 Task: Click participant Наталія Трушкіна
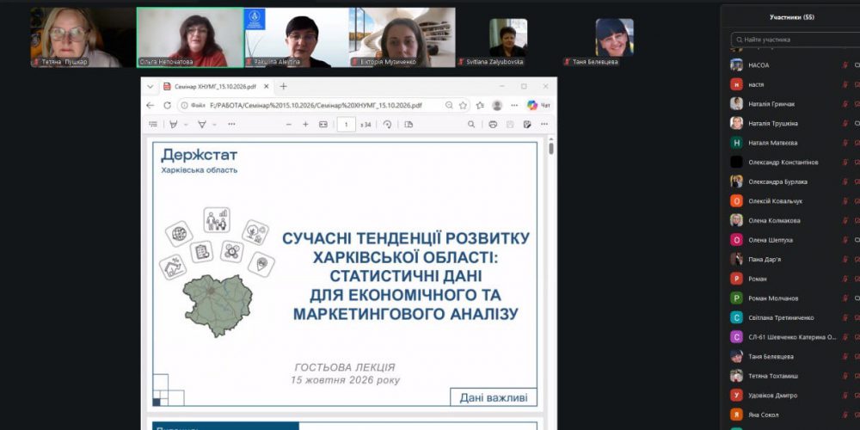(x=794, y=123)
